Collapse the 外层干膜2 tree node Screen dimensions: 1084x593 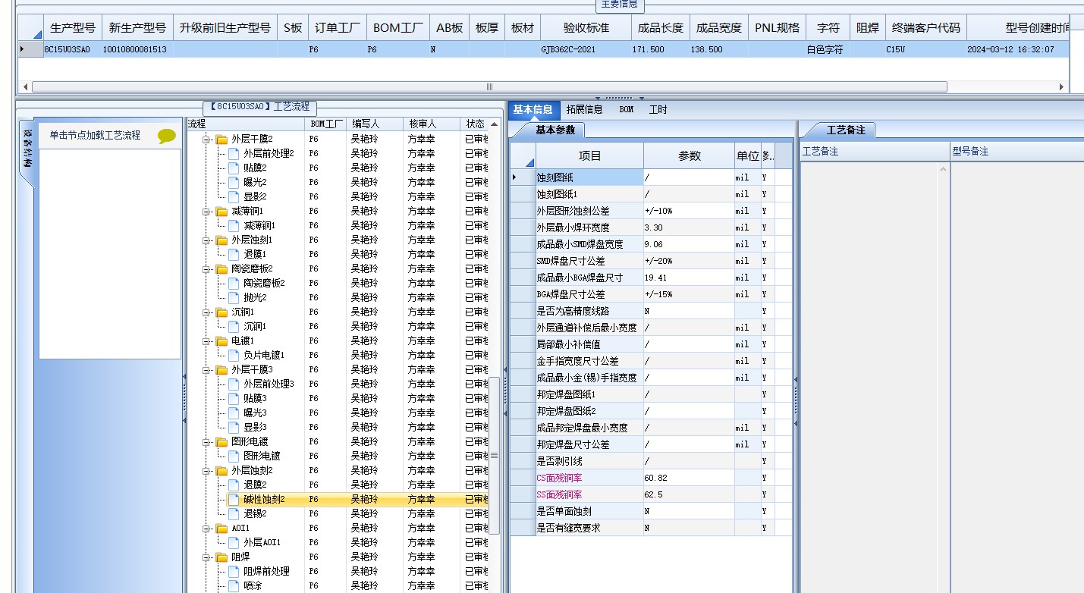(x=206, y=140)
